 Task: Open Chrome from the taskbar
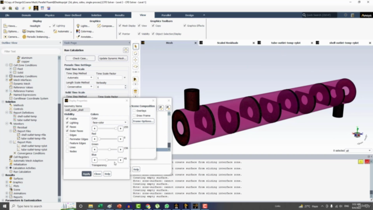148,206
